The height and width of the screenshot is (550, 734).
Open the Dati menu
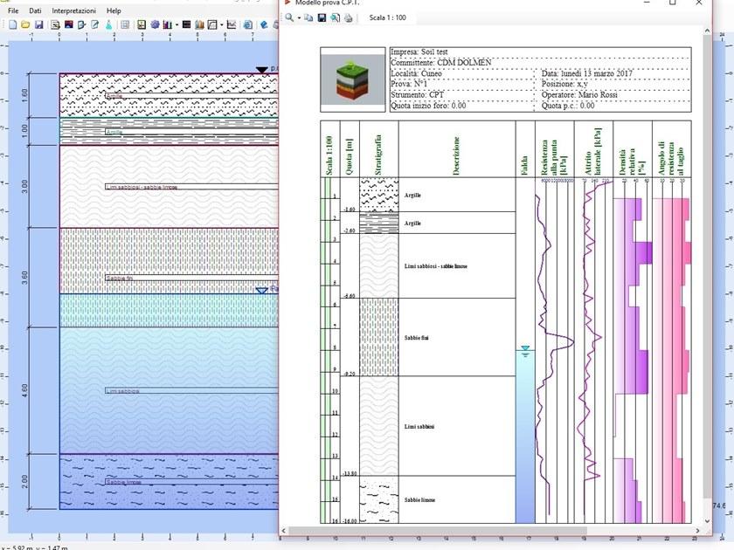[x=35, y=10]
